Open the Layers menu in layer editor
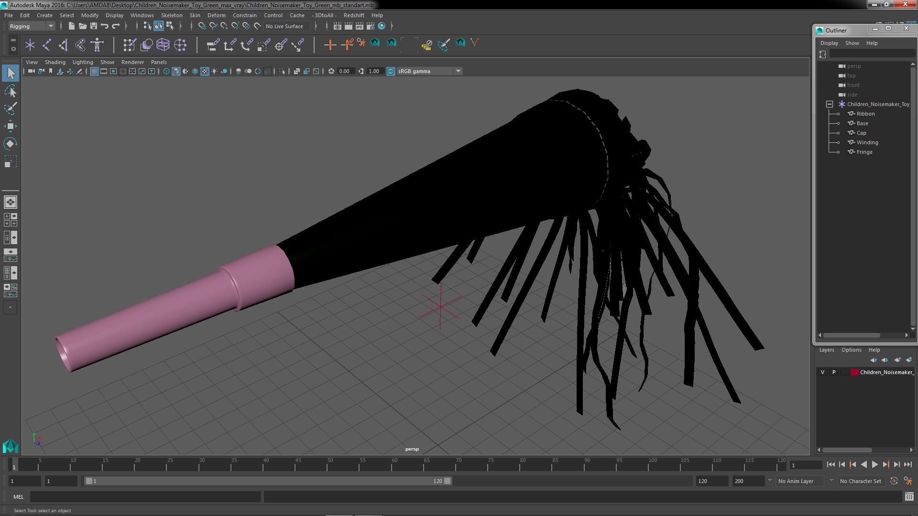This screenshot has height=516, width=918. (x=826, y=350)
